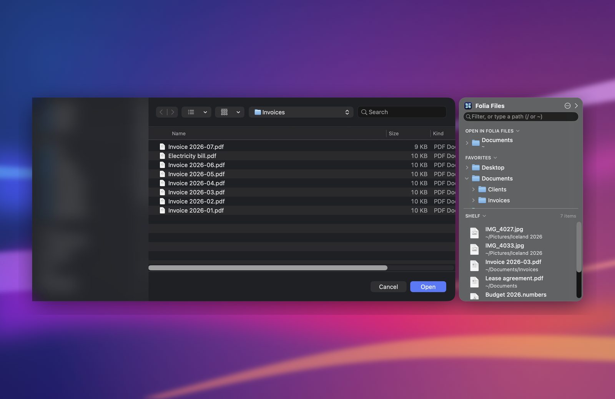Click file icon of Invoice 2026-07.pdf
Image resolution: width=615 pixels, height=399 pixels.
(162, 147)
